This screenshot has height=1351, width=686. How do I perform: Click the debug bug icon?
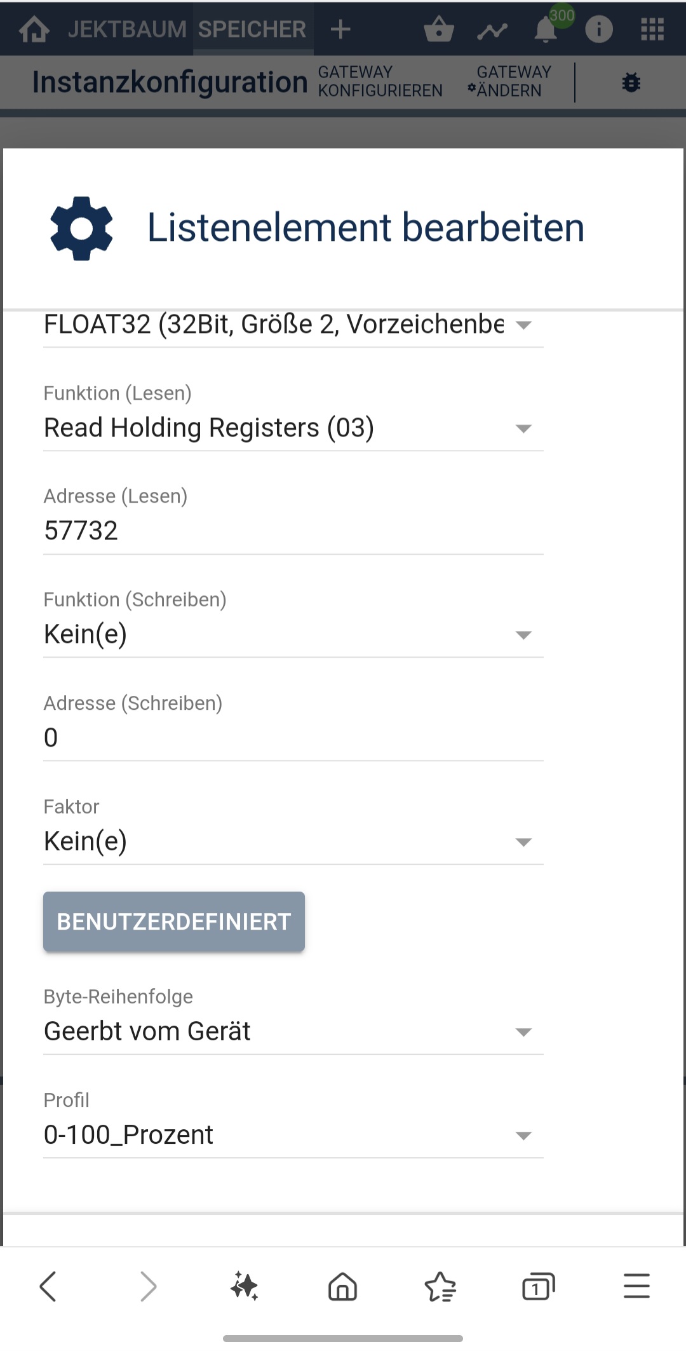point(631,82)
